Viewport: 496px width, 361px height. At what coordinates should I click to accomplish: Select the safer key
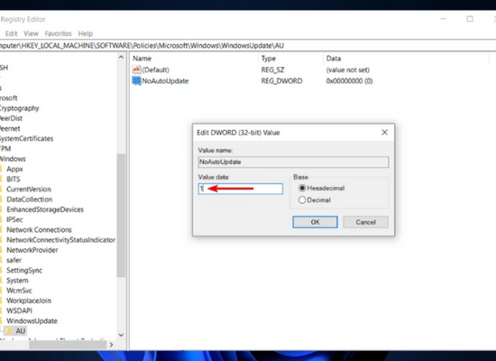point(14,260)
